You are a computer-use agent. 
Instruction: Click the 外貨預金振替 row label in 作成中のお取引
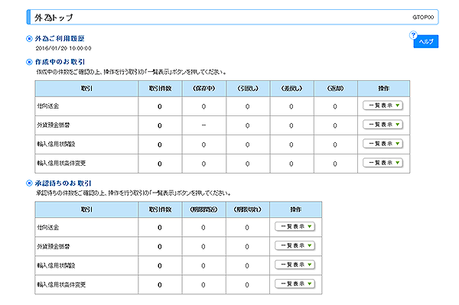pyautogui.click(x=54, y=125)
